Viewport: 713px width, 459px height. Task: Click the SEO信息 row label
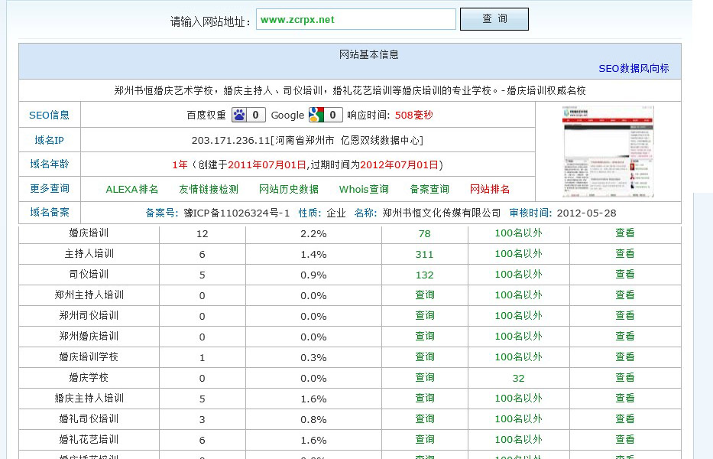(50, 116)
